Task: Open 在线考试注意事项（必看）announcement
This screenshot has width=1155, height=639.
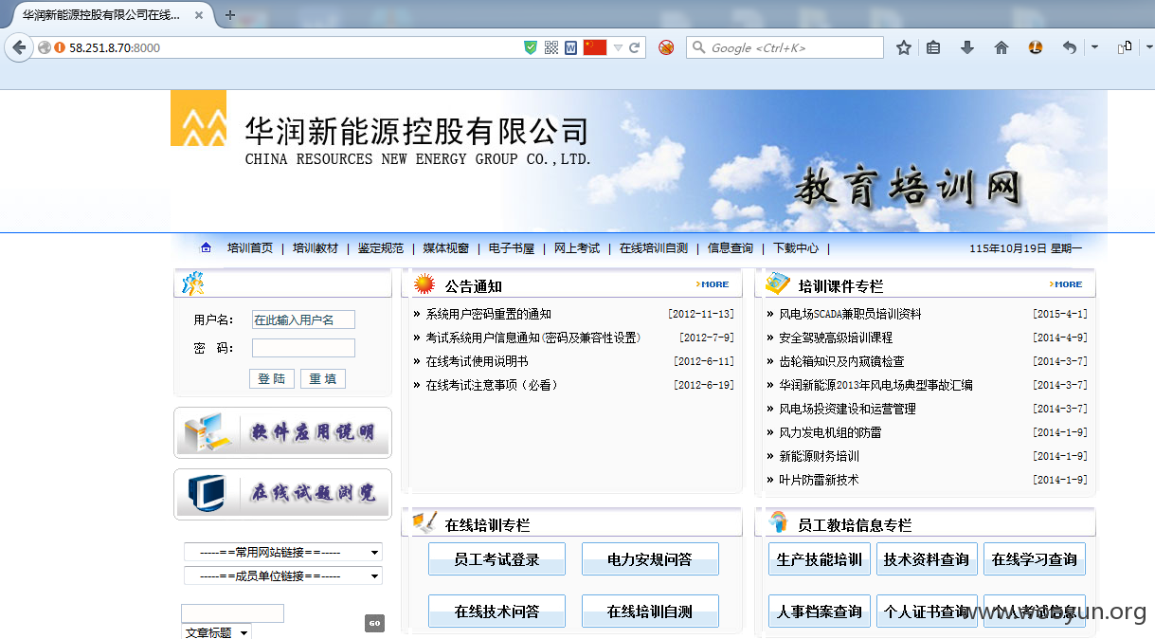Action: click(492, 385)
